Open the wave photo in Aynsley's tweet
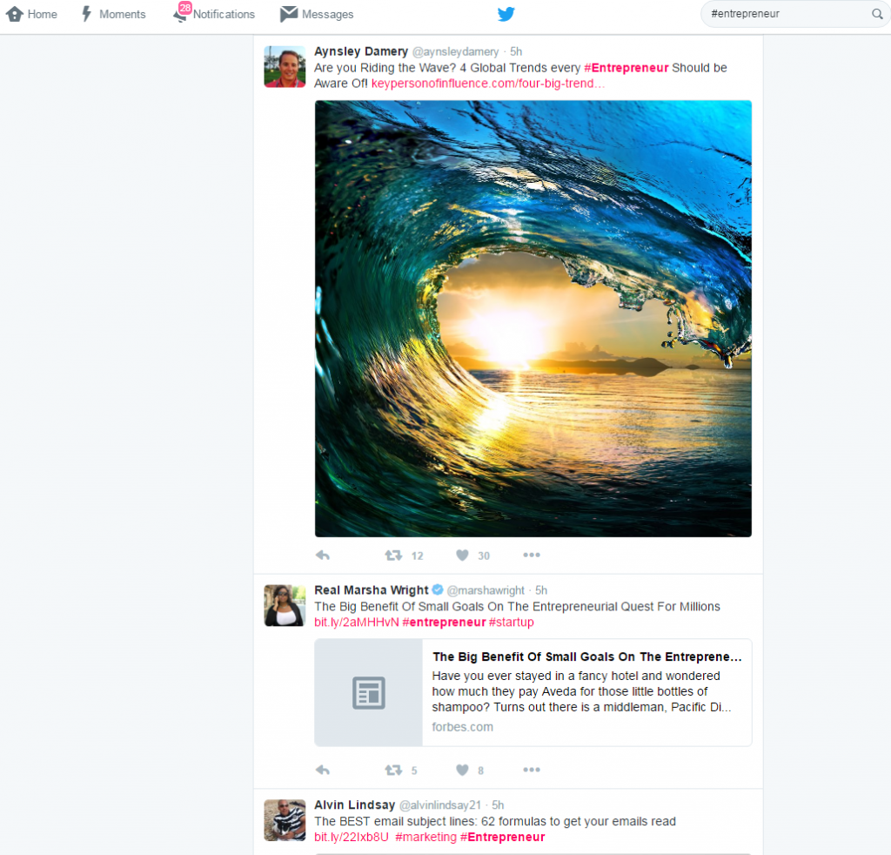Viewport: 891px width, 855px height. (533, 319)
